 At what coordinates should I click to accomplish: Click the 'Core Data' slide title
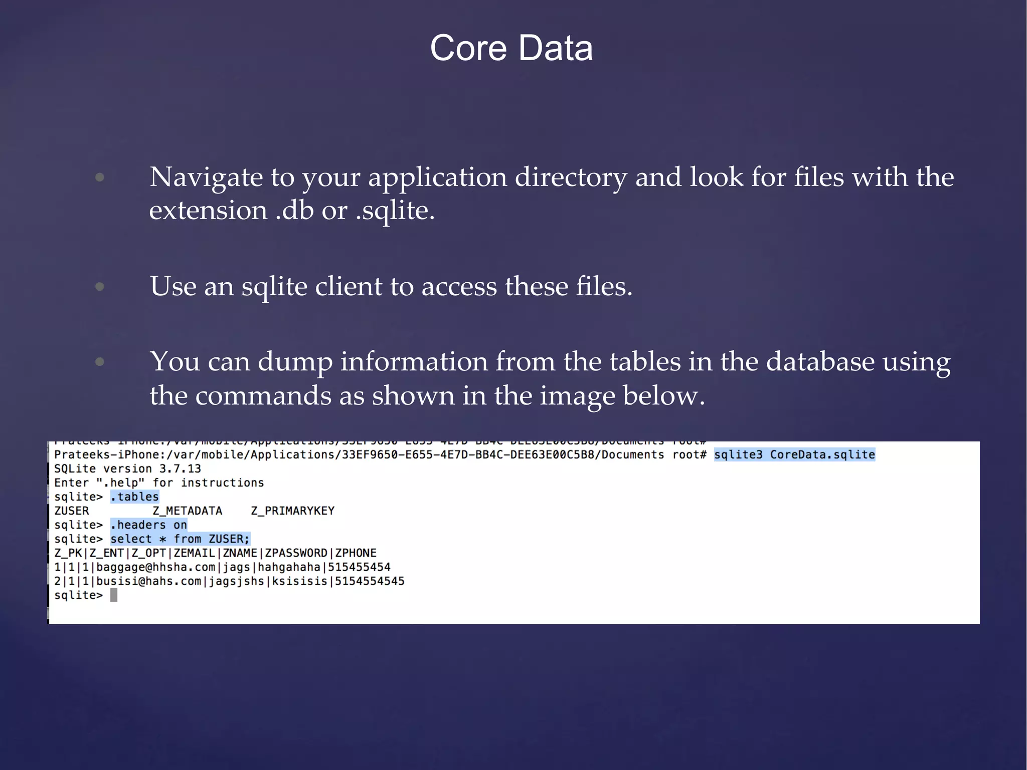[x=511, y=48]
